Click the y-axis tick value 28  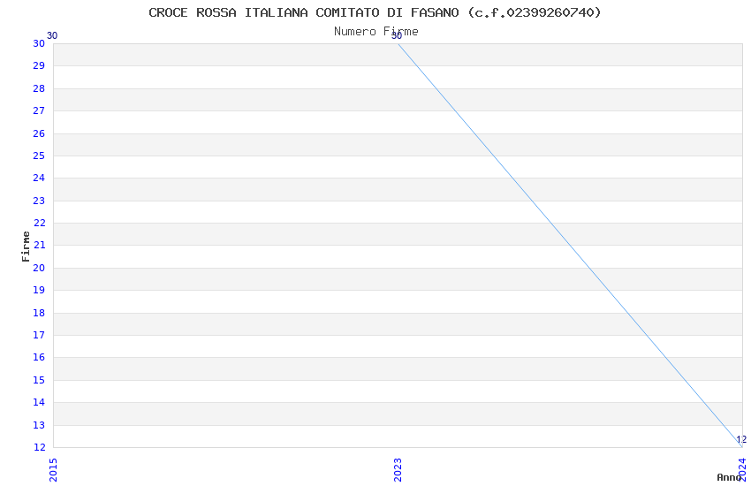pos(39,88)
